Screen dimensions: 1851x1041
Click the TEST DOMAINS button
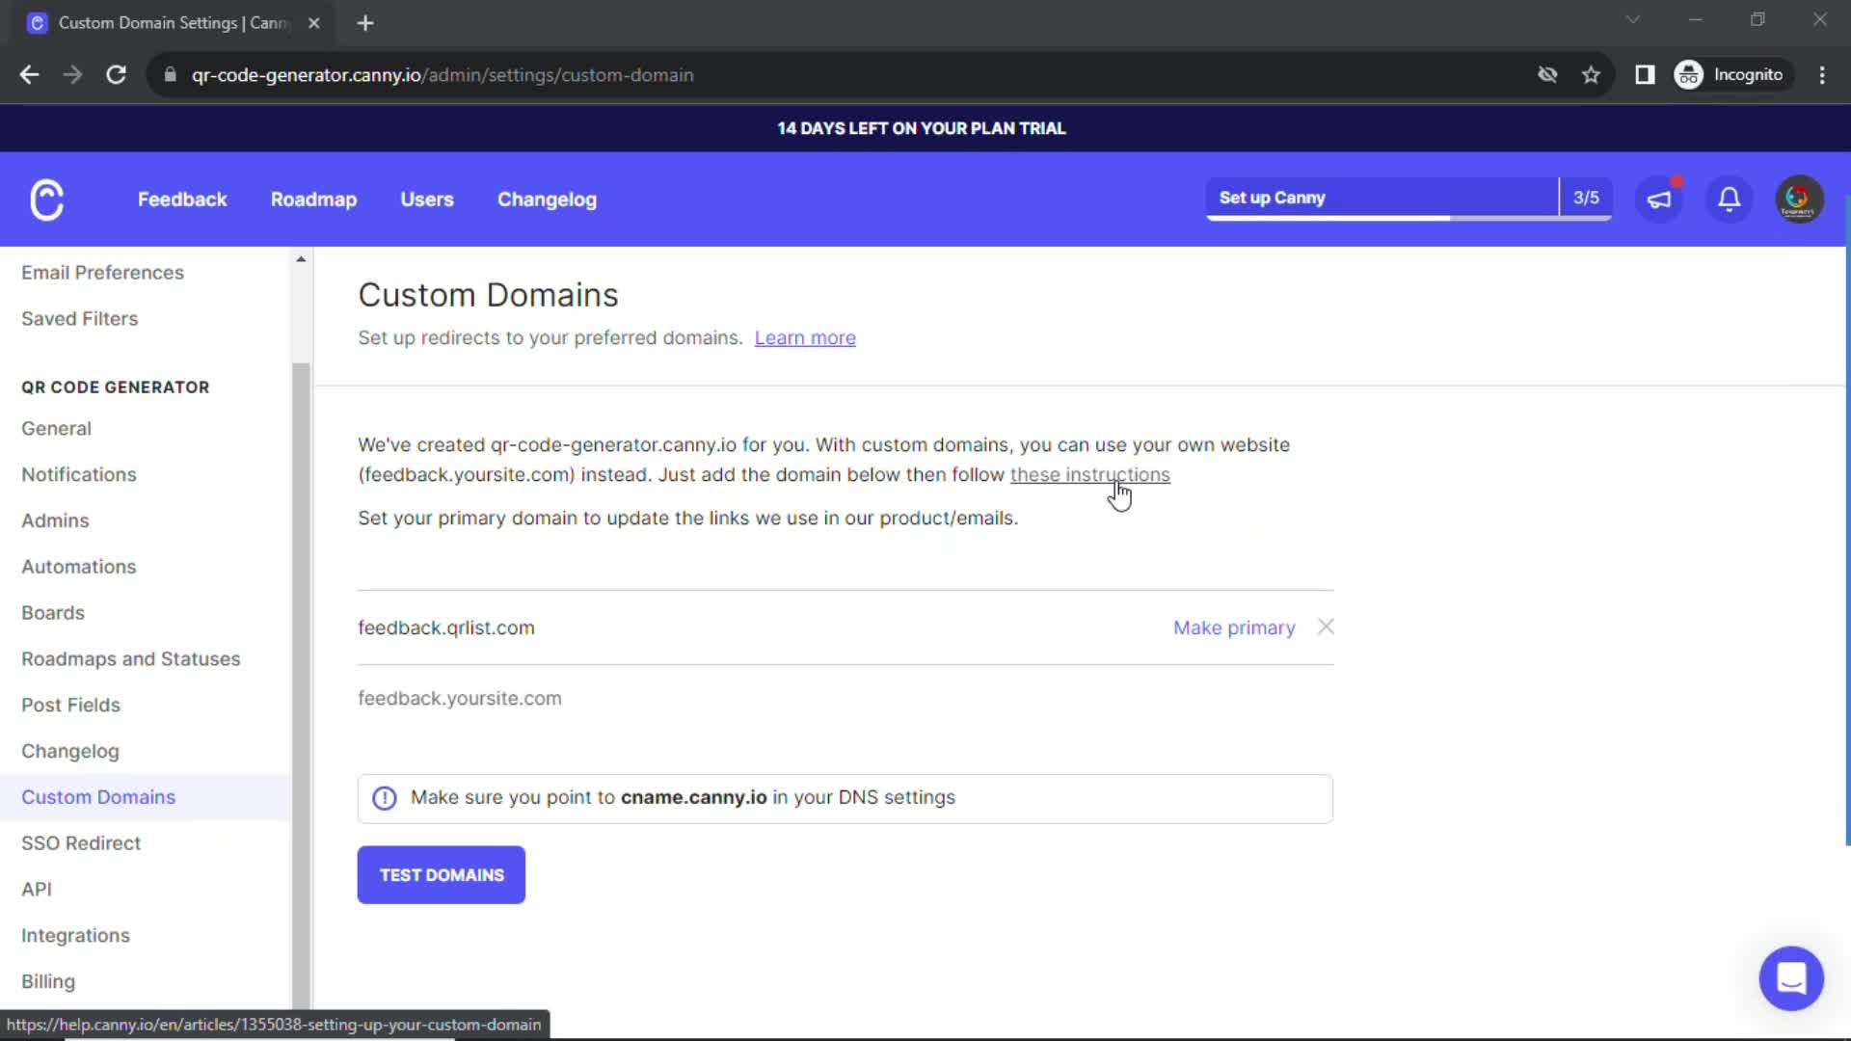tap(442, 874)
